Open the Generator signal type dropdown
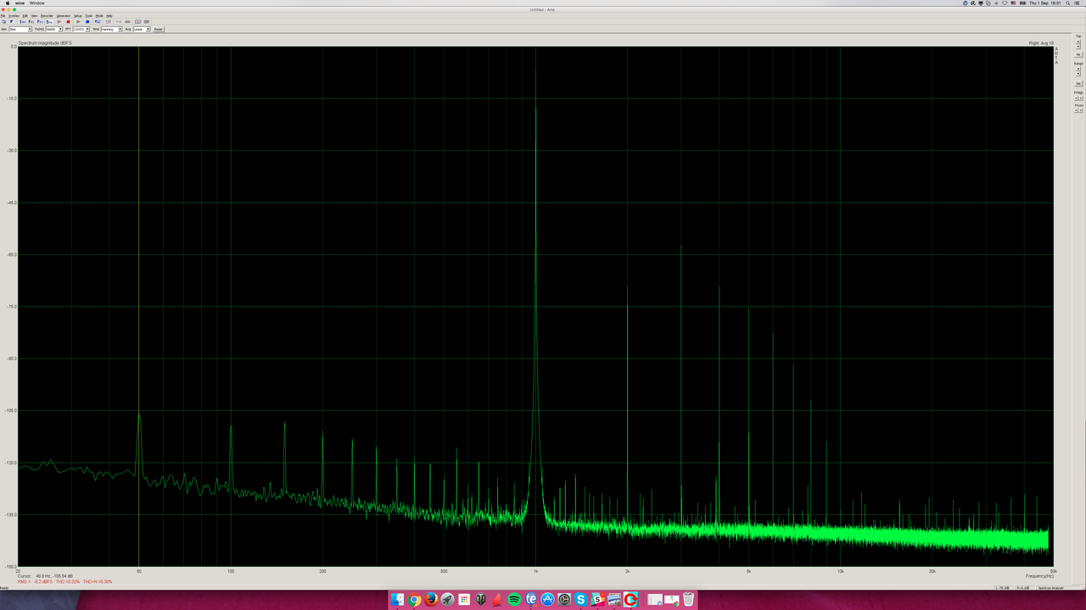 pos(20,29)
